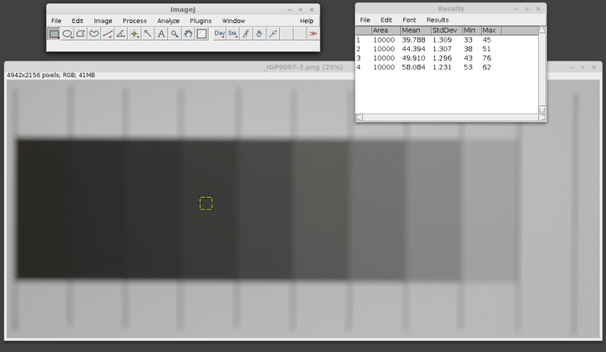Image resolution: width=606 pixels, height=352 pixels.
Task: Minimize the ImageJ toolbar window
Action: (x=289, y=9)
